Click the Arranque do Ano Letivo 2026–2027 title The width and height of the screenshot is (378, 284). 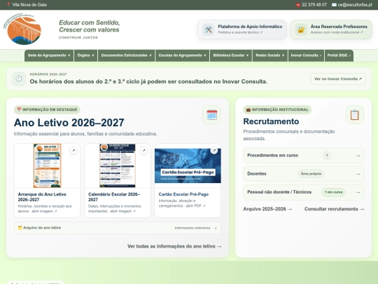tap(42, 197)
